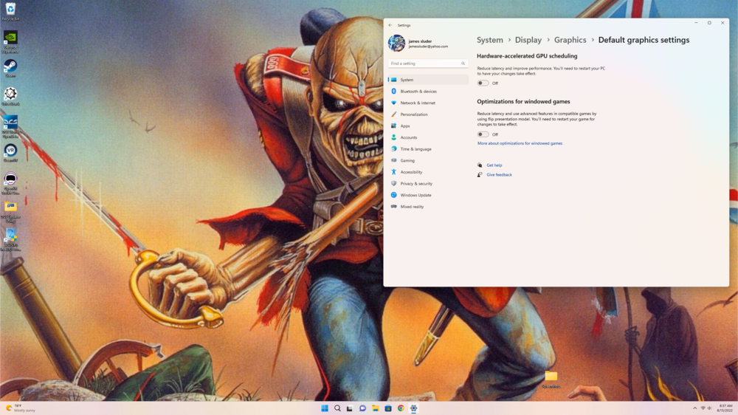Select the DCS World desktop shortcut
This screenshot has height=415, width=738.
click(x=10, y=126)
